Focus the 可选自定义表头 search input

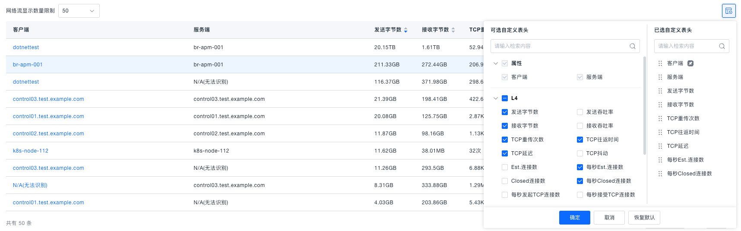pos(559,46)
